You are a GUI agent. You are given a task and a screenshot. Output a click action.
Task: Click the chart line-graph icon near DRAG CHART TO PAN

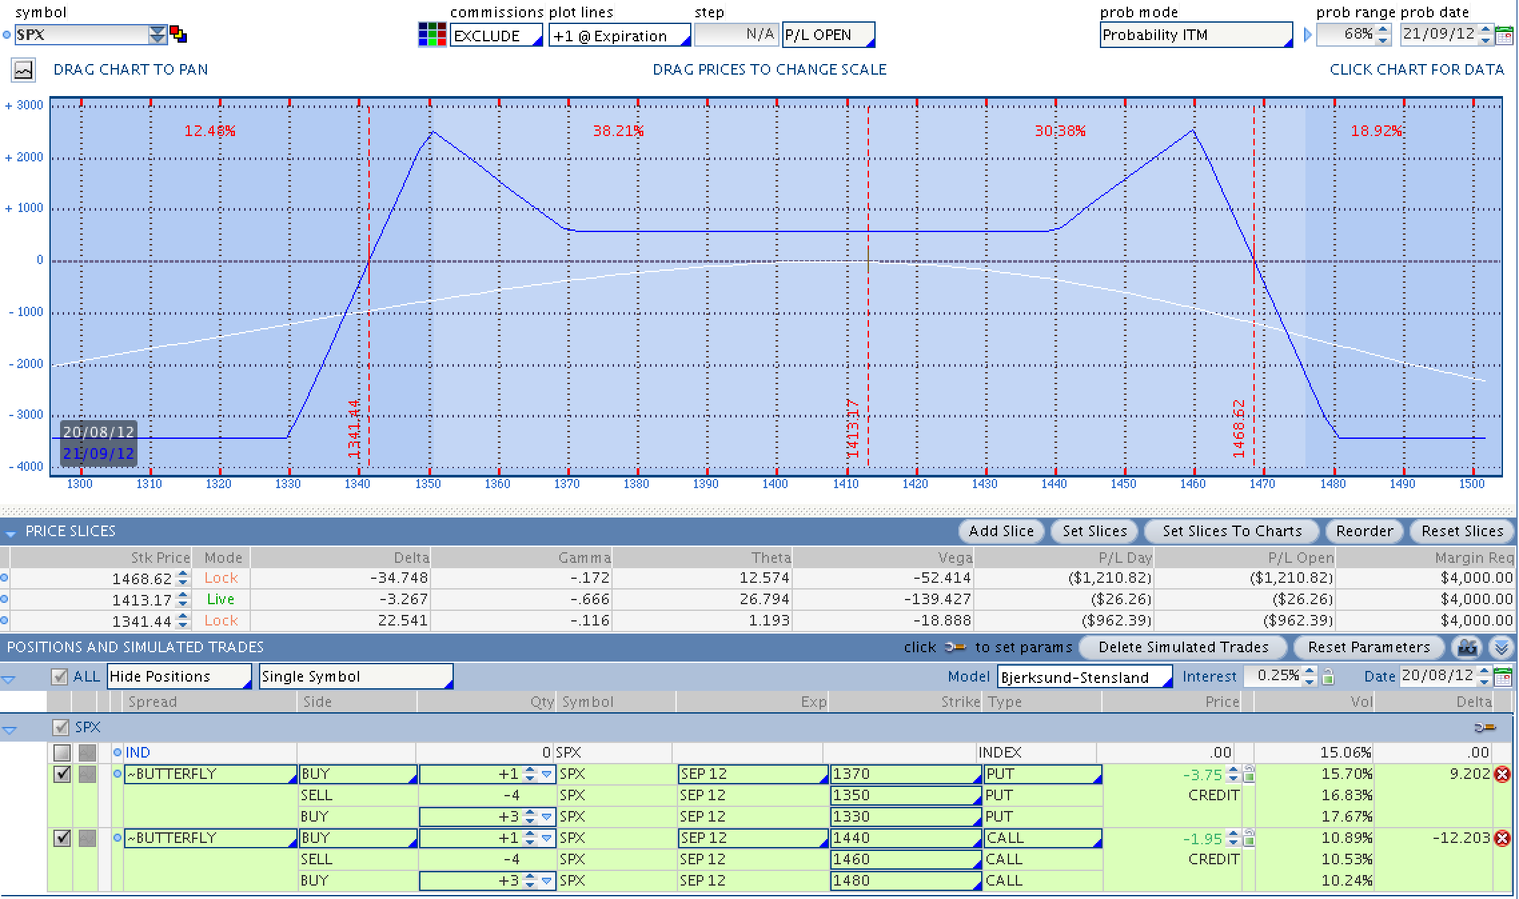click(x=23, y=70)
